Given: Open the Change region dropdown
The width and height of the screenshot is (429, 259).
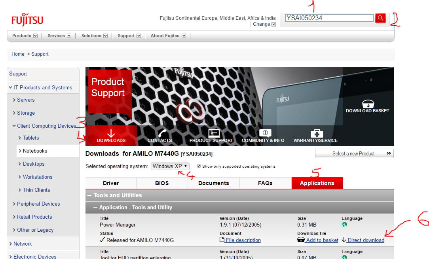Looking at the screenshot, I should [273, 24].
